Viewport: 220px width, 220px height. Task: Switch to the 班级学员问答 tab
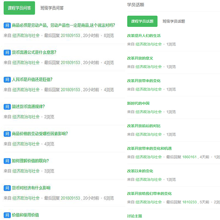52,8
